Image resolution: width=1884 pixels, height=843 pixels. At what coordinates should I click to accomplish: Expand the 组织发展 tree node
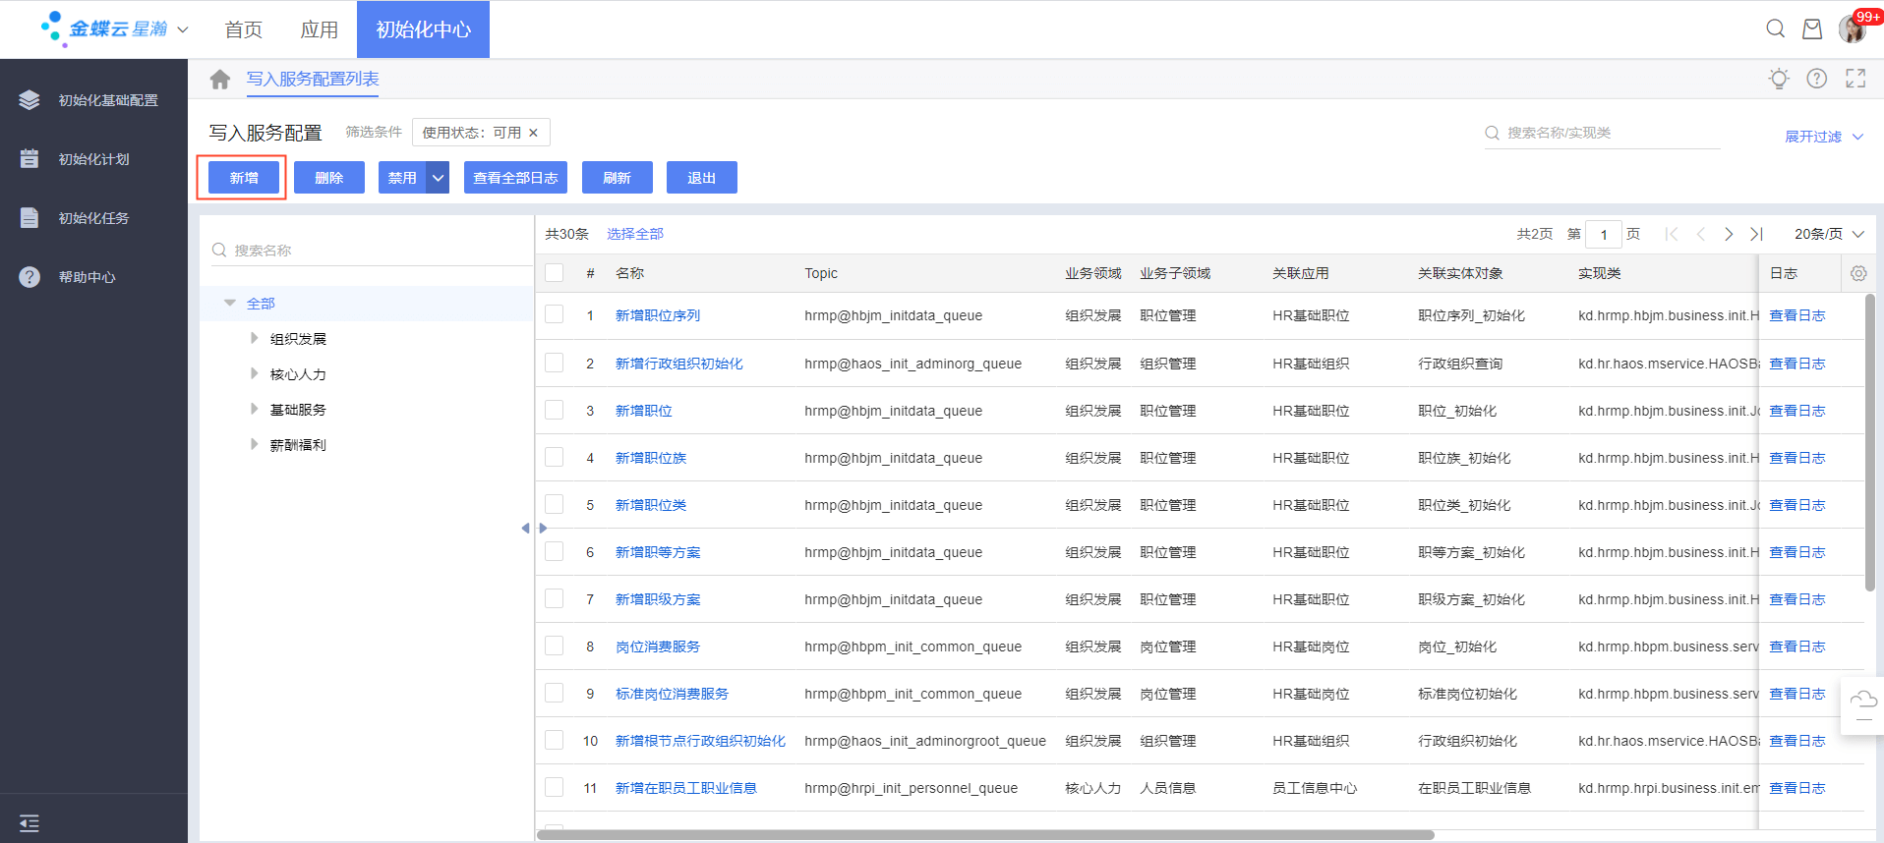(x=255, y=338)
